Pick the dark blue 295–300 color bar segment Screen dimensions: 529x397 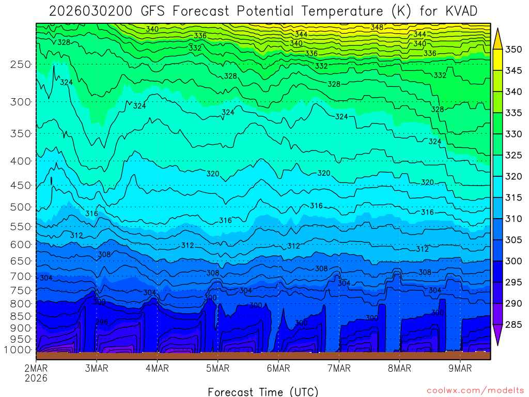tap(497, 271)
